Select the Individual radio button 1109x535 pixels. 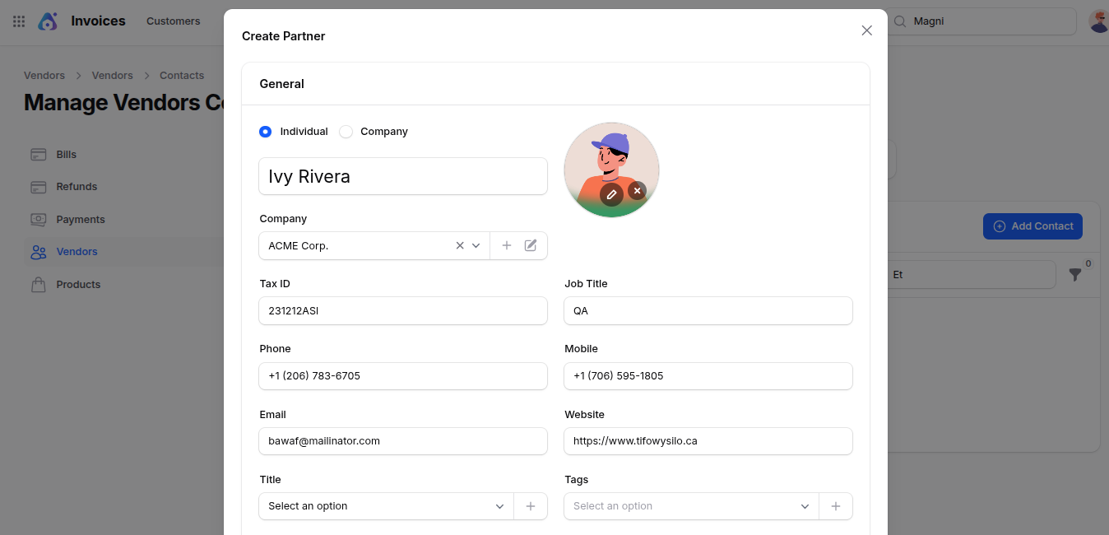pos(265,131)
